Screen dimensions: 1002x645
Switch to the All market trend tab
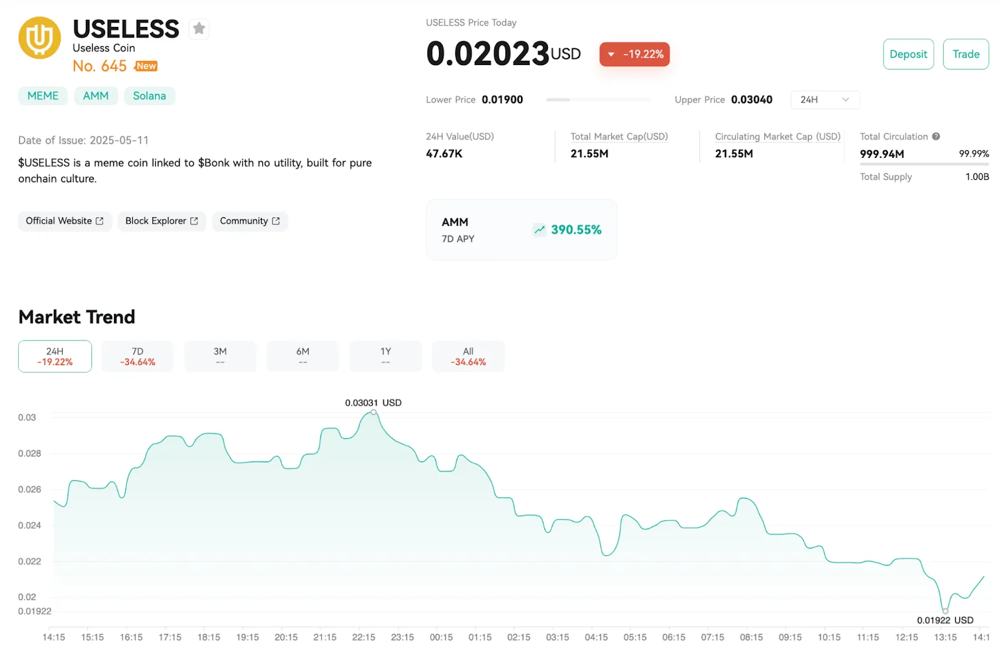coord(468,356)
